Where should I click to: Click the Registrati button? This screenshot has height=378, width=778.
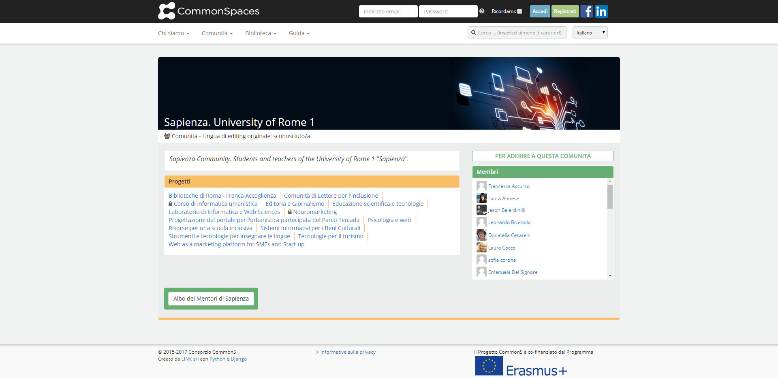(x=565, y=11)
